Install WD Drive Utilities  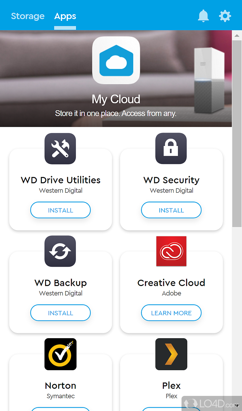tap(60, 210)
